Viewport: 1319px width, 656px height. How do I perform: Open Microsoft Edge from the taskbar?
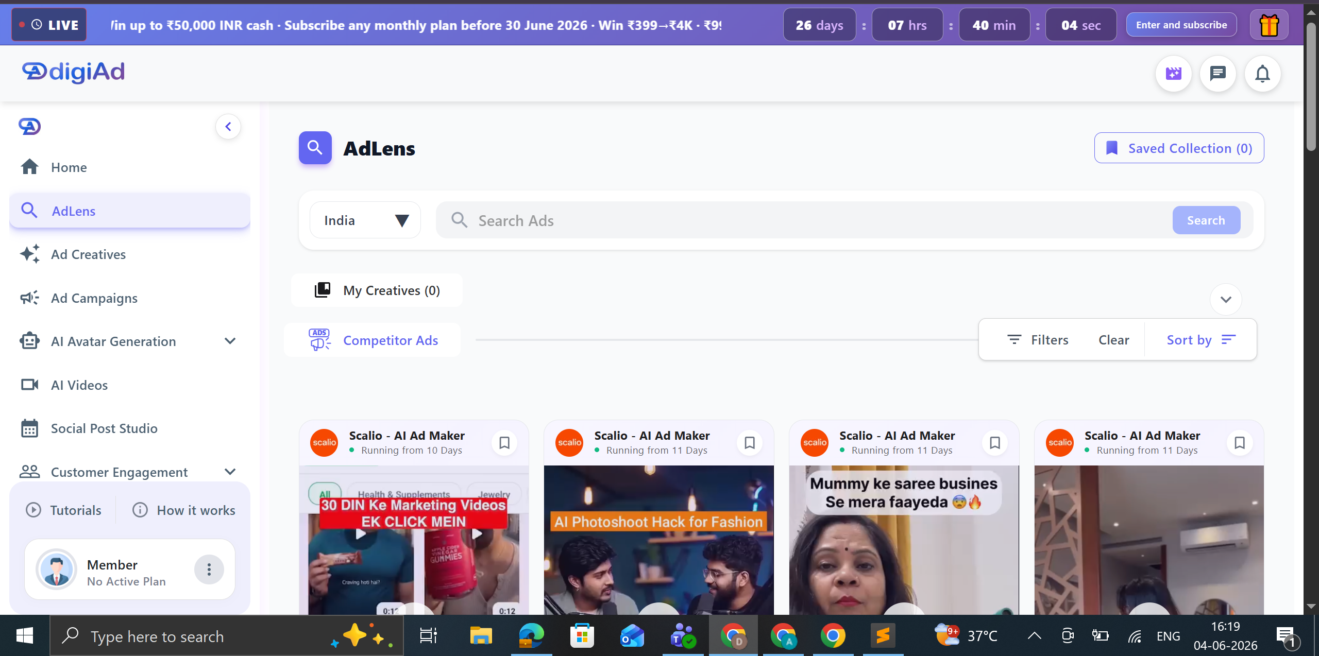click(531, 636)
